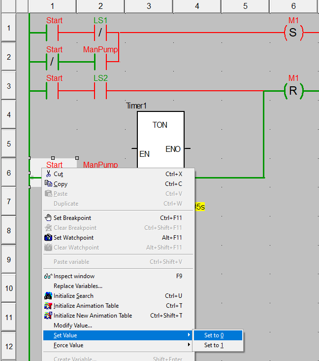Click the M1 Set coil in row 1
The image size is (319, 361).
pyautogui.click(x=293, y=33)
